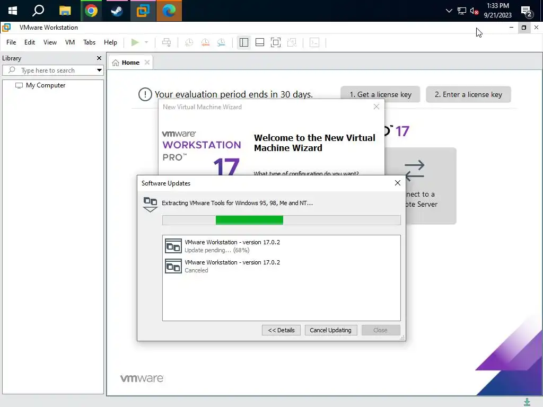This screenshot has height=407, width=543.
Task: Open Windows search from the taskbar
Action: click(x=38, y=11)
